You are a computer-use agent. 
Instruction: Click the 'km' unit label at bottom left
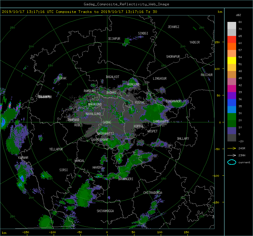coord(4,233)
